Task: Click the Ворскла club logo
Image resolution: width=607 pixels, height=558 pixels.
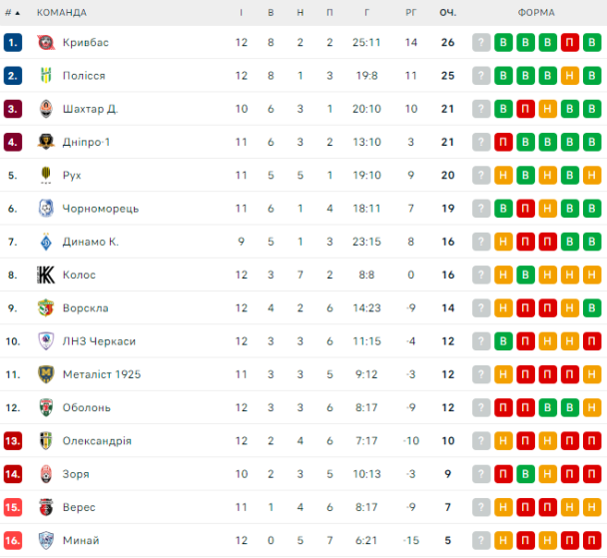Action: point(45,307)
